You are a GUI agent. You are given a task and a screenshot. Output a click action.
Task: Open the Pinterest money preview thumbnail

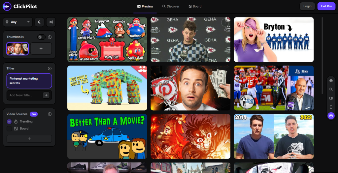(x=190, y=88)
